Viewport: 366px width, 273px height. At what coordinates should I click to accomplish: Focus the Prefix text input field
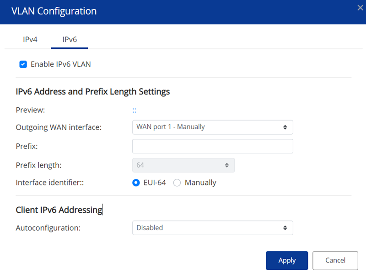[212, 146]
